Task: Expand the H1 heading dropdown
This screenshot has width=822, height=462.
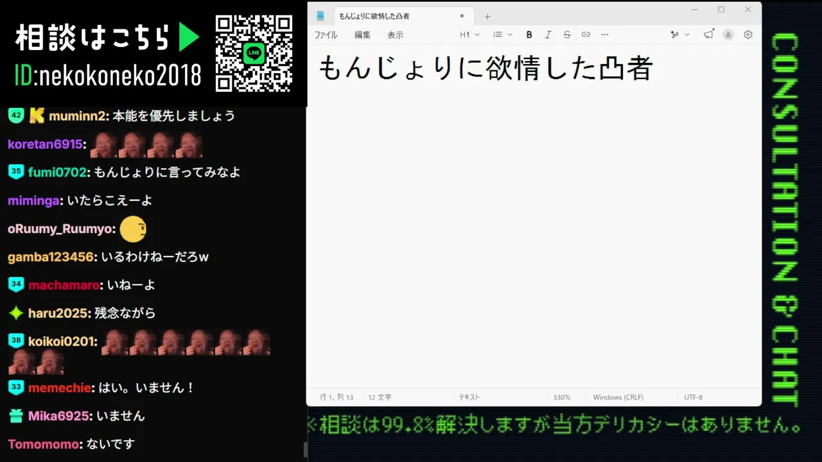Action: [470, 35]
